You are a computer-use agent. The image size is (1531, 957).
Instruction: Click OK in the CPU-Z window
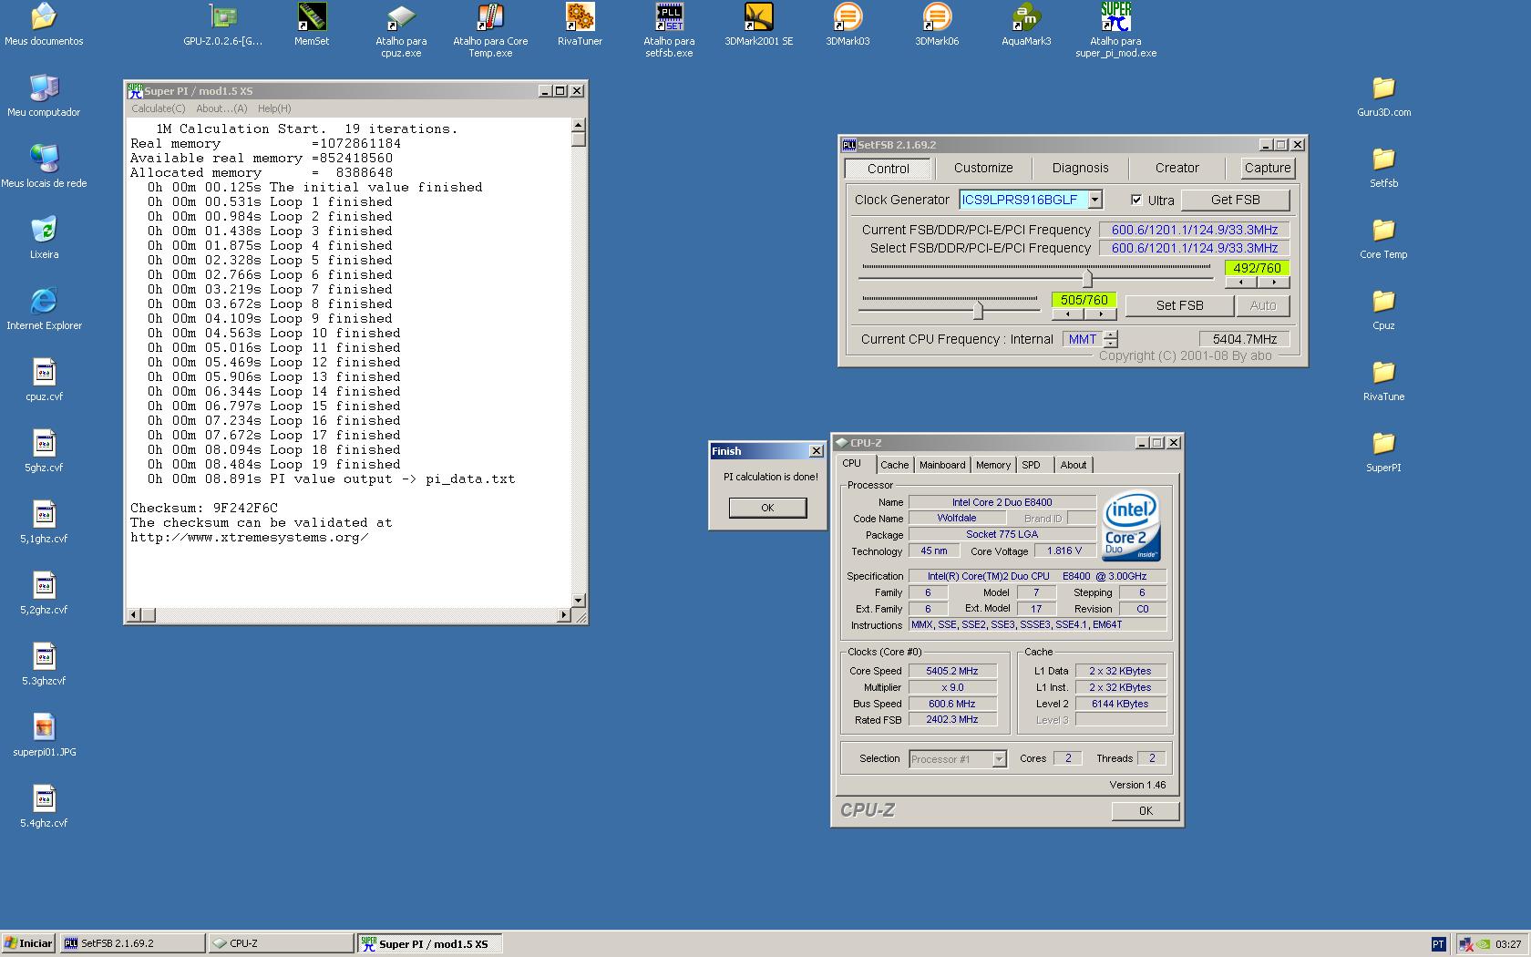[1146, 810]
